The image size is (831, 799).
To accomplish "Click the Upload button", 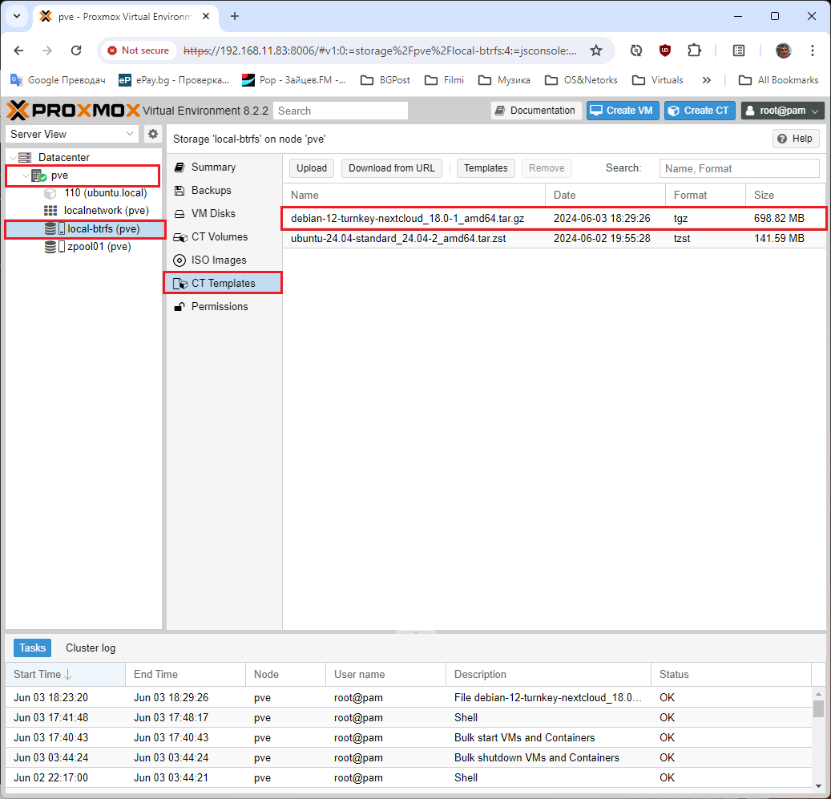I will 312,168.
